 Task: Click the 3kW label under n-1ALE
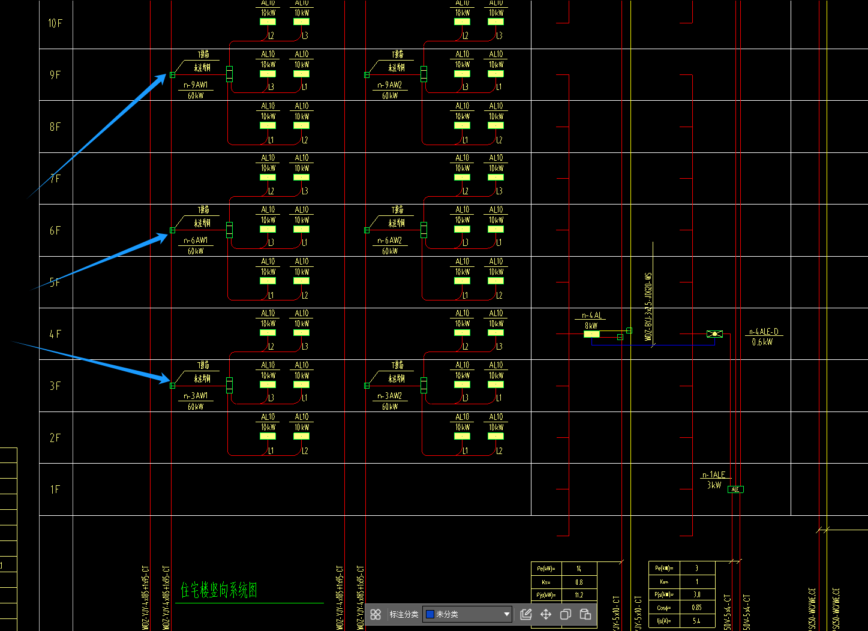(x=714, y=485)
